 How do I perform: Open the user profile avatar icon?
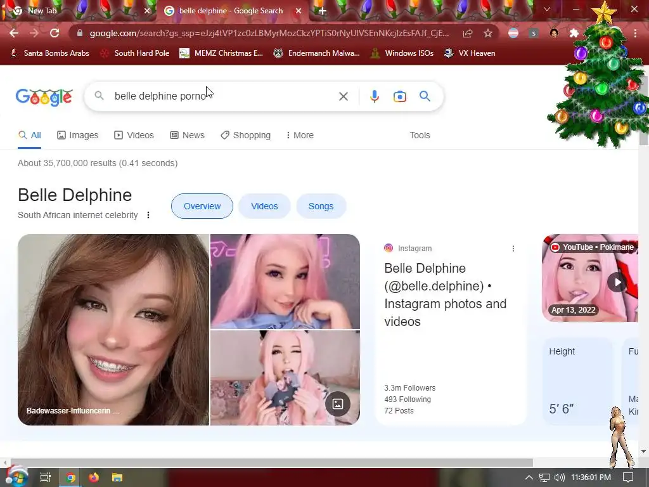pos(554,34)
